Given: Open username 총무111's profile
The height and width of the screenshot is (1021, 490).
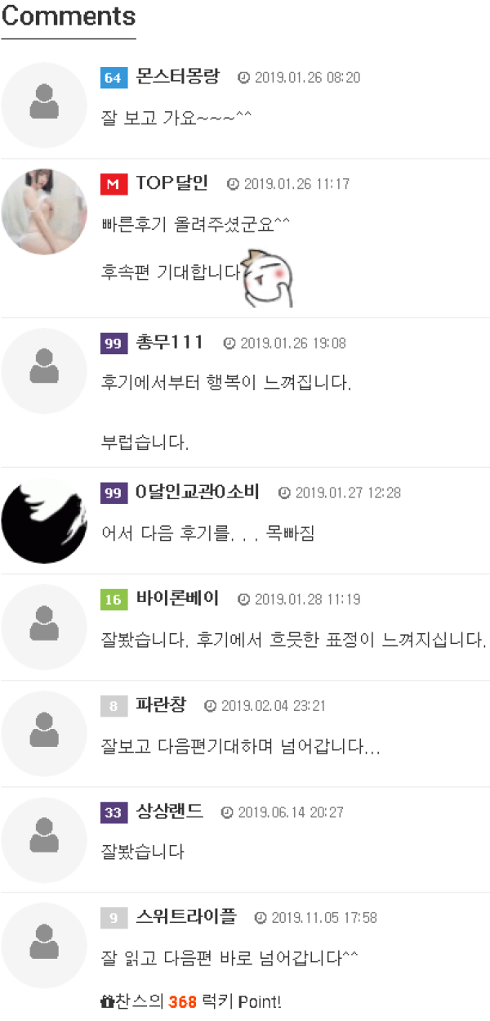Looking at the screenshot, I should 170,342.
